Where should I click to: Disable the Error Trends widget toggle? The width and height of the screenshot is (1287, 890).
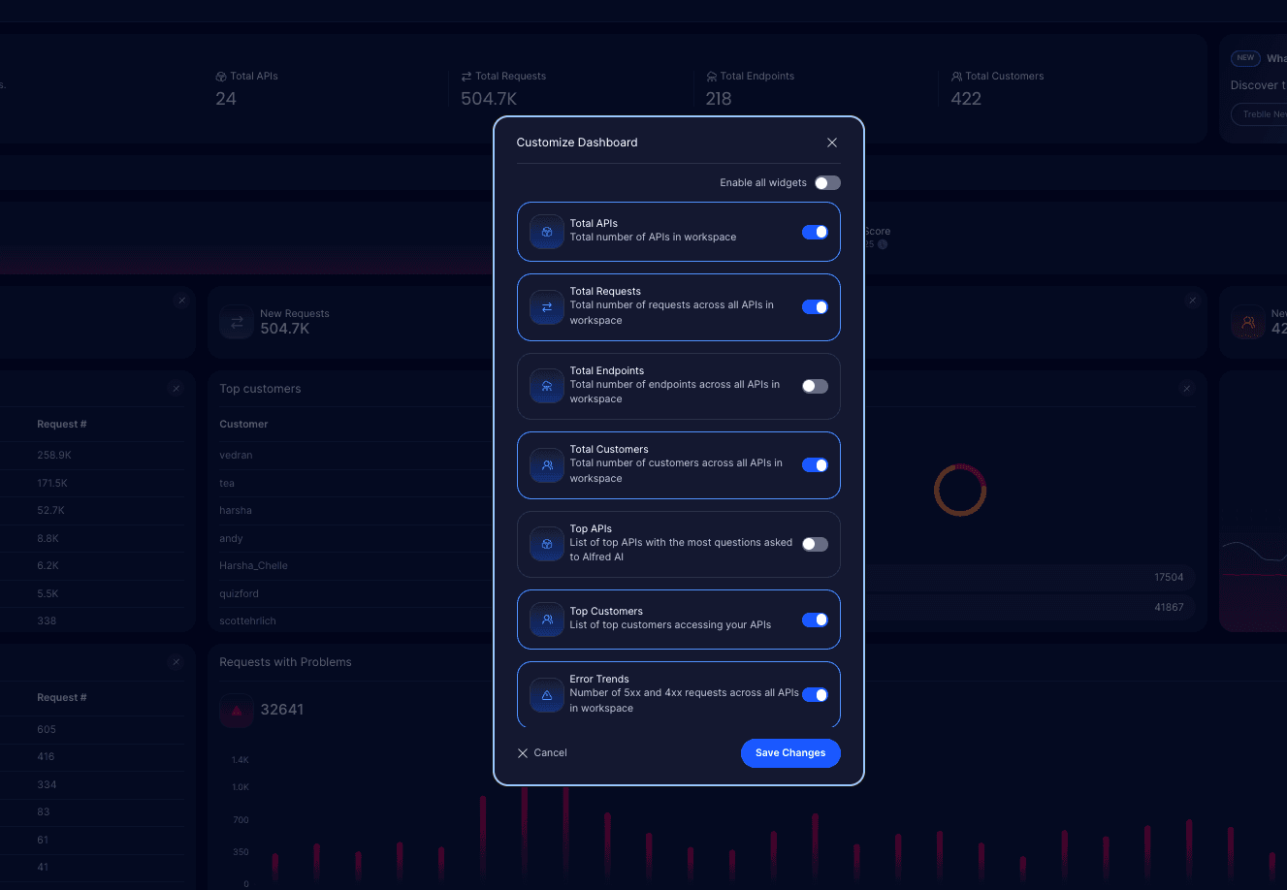pyautogui.click(x=815, y=694)
